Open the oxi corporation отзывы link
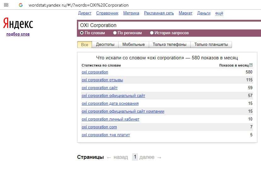 (102, 80)
